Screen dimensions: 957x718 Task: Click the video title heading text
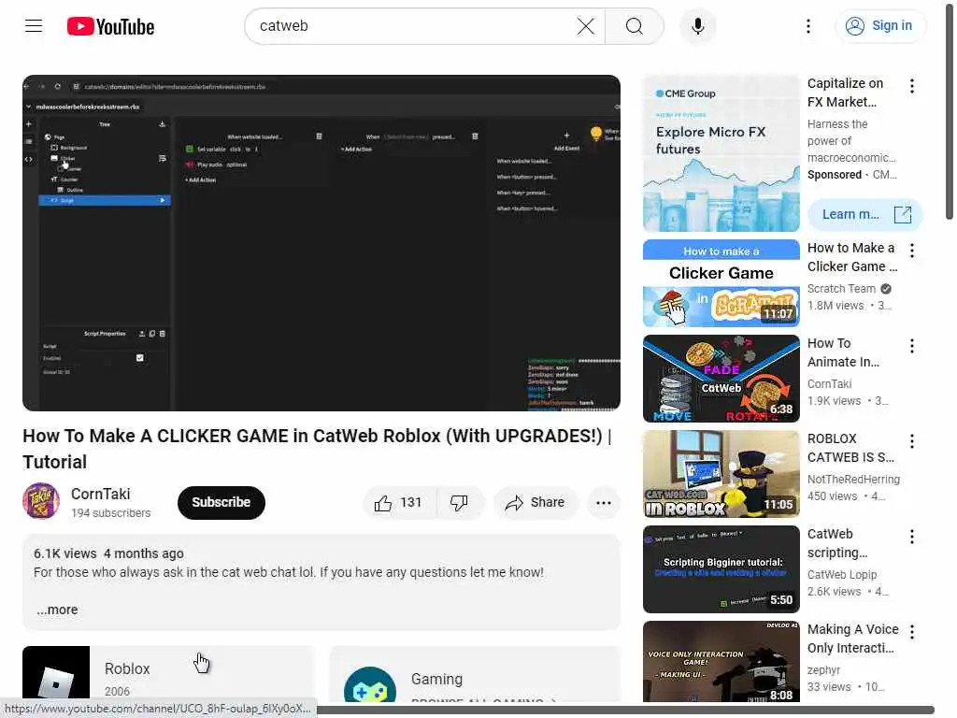pos(317,449)
